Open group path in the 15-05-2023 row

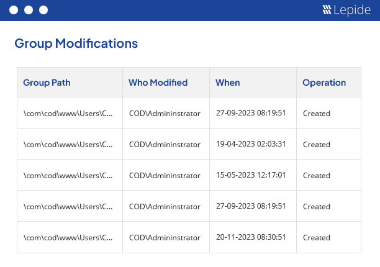click(x=68, y=175)
